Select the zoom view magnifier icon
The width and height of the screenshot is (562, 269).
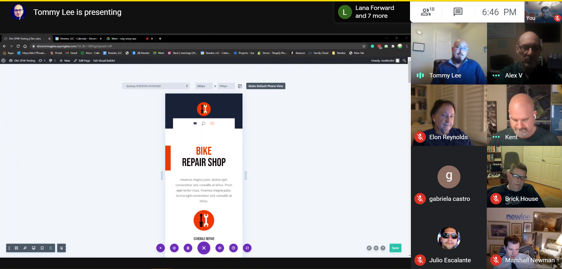pos(25,248)
